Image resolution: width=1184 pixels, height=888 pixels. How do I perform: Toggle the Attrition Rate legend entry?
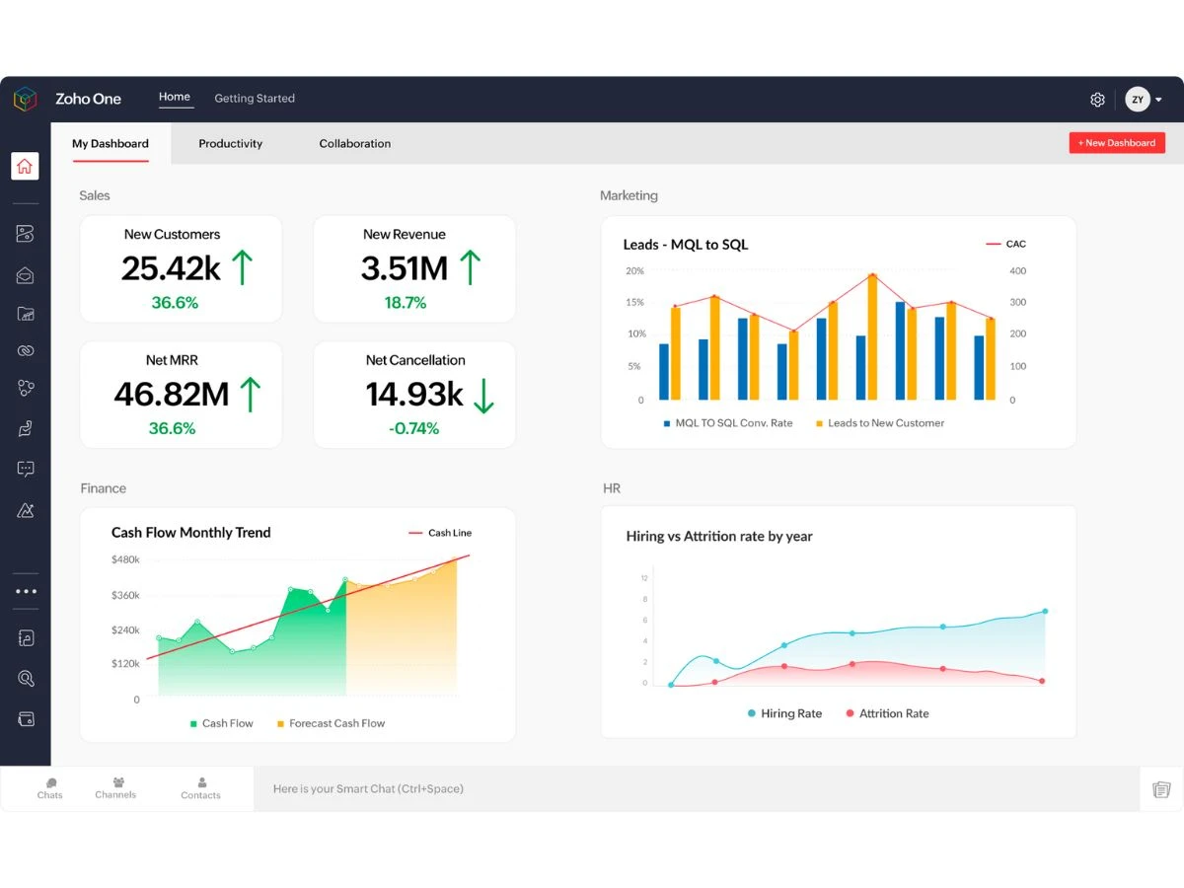click(x=887, y=713)
